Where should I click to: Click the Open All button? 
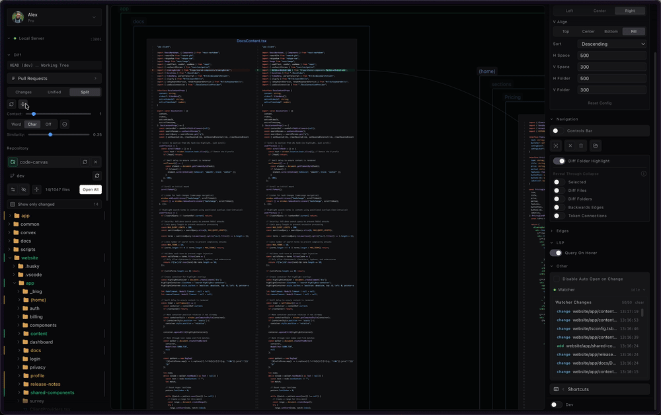[91, 189]
